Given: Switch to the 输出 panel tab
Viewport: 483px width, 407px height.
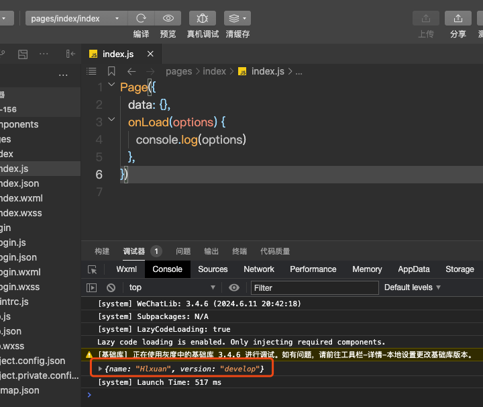Looking at the screenshot, I should pyautogui.click(x=211, y=251).
